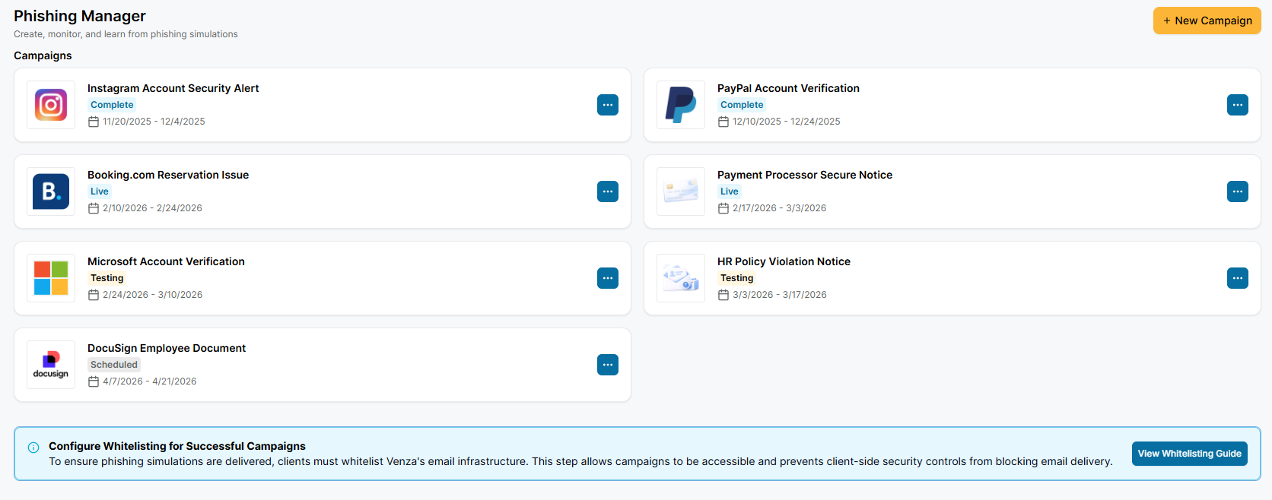Image resolution: width=1272 pixels, height=500 pixels.
Task: Click date range 11/20/2025 - 12/4/2025
Action: point(154,122)
